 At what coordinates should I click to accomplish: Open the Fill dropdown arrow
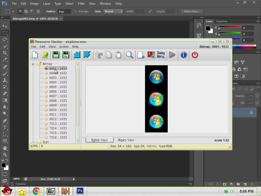click(x=257, y=103)
